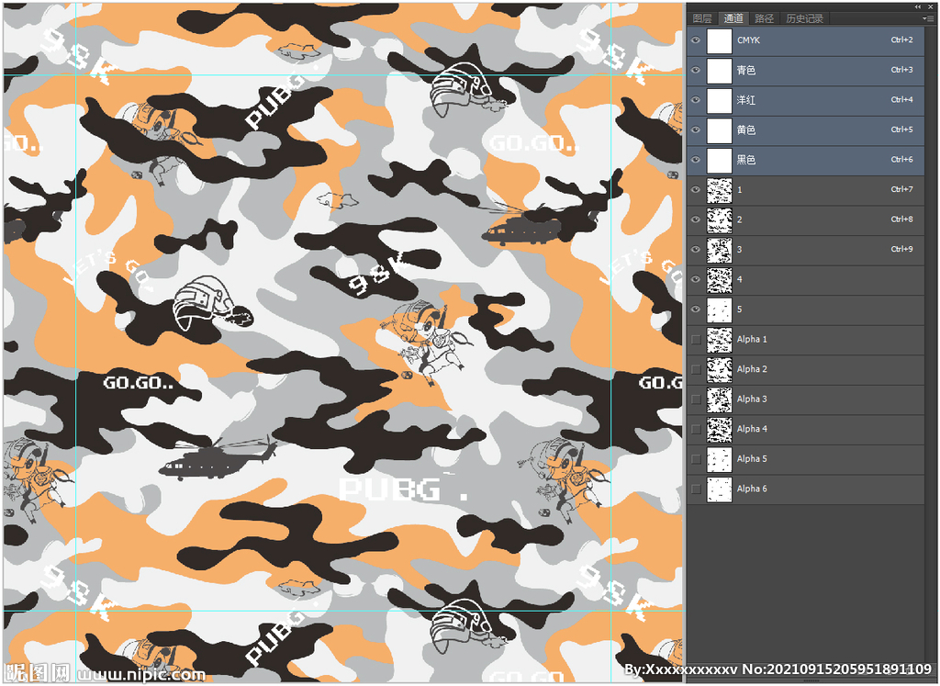Screen dimensions: 940x686
Task: Show the Alpha 1 channel visibility box
Action: point(696,340)
